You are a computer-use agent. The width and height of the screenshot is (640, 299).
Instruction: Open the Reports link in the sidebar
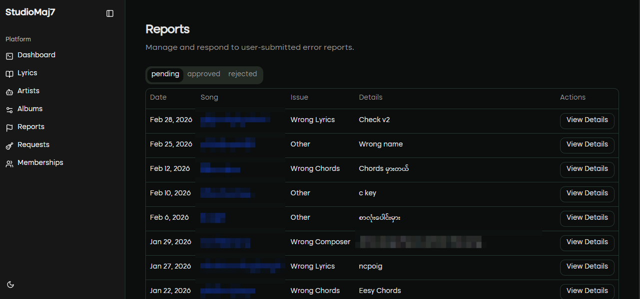[30, 127]
